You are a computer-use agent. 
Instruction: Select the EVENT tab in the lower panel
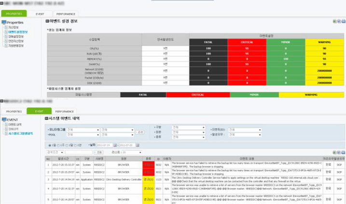pos(39,111)
